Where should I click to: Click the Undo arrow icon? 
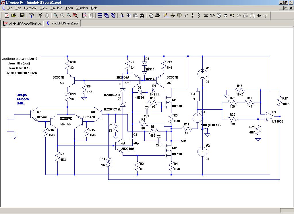point(232,16)
